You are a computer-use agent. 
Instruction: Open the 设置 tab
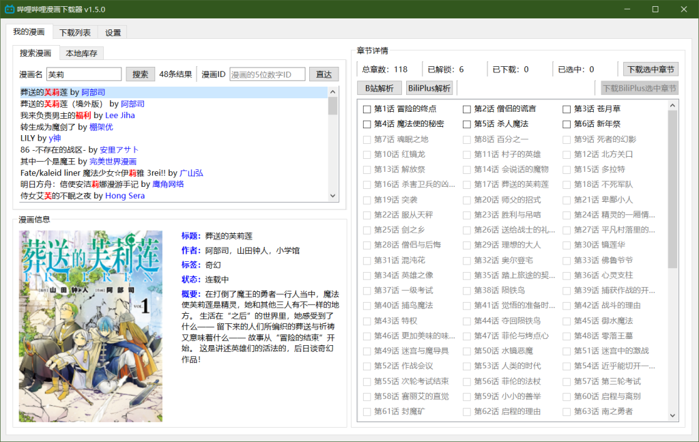point(113,31)
